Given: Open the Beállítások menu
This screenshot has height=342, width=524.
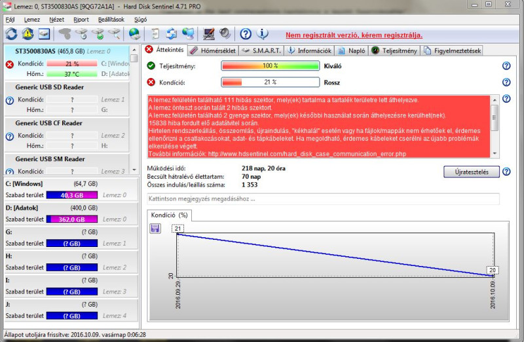Looking at the screenshot, I should (x=111, y=20).
